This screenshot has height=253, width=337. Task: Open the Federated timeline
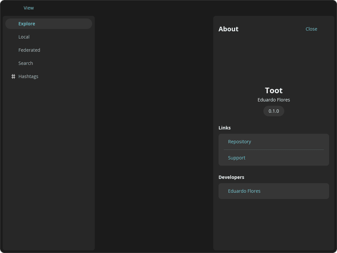[49, 50]
